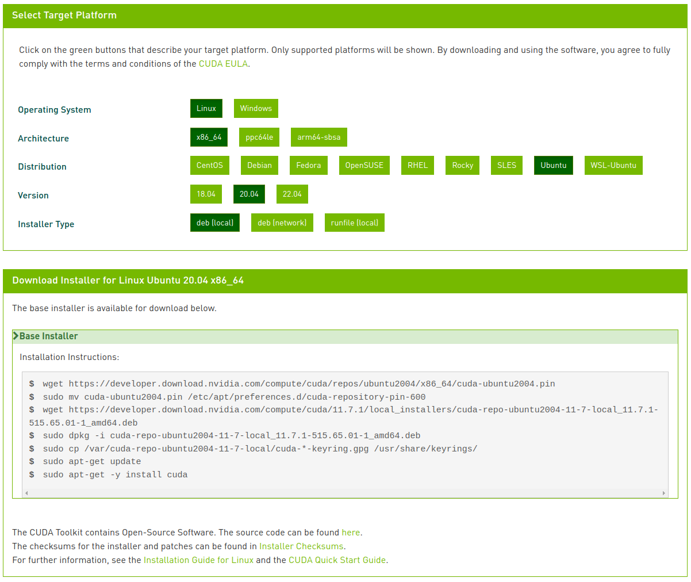The height and width of the screenshot is (582, 691).
Task: Open the CUDA Quick Start Guide link
Action: point(337,560)
